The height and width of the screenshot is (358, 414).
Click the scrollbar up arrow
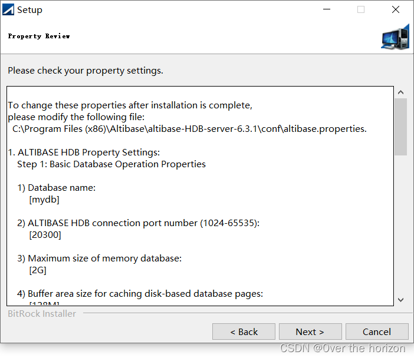[401, 92]
